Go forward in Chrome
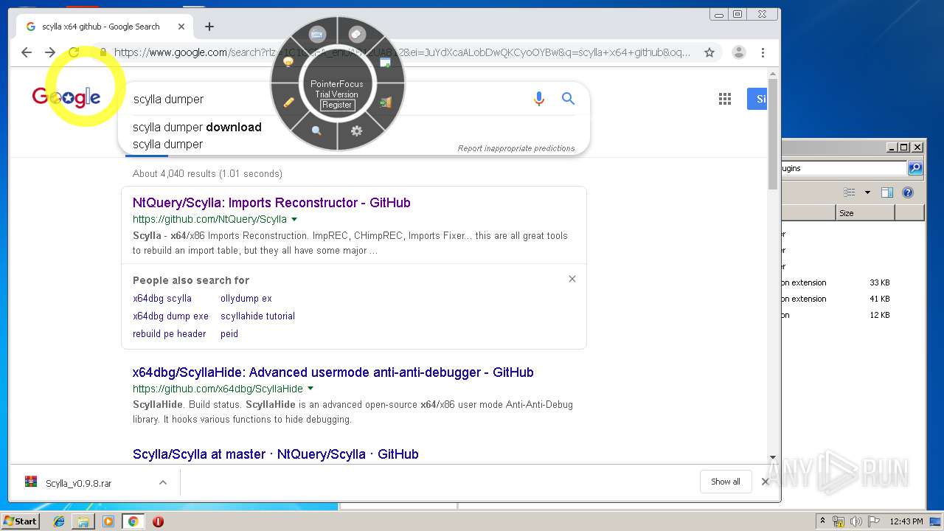The image size is (944, 531). (50, 52)
